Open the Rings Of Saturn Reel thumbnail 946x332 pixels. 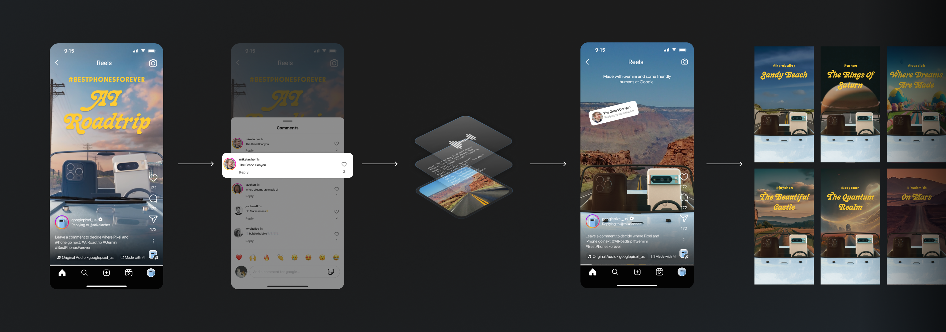[849, 105]
